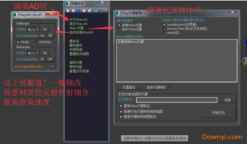Set display to preview from file

click(x=164, y=28)
